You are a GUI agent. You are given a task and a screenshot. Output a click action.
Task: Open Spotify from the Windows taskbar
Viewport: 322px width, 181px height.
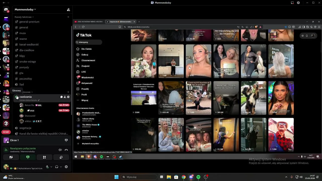point(198,177)
